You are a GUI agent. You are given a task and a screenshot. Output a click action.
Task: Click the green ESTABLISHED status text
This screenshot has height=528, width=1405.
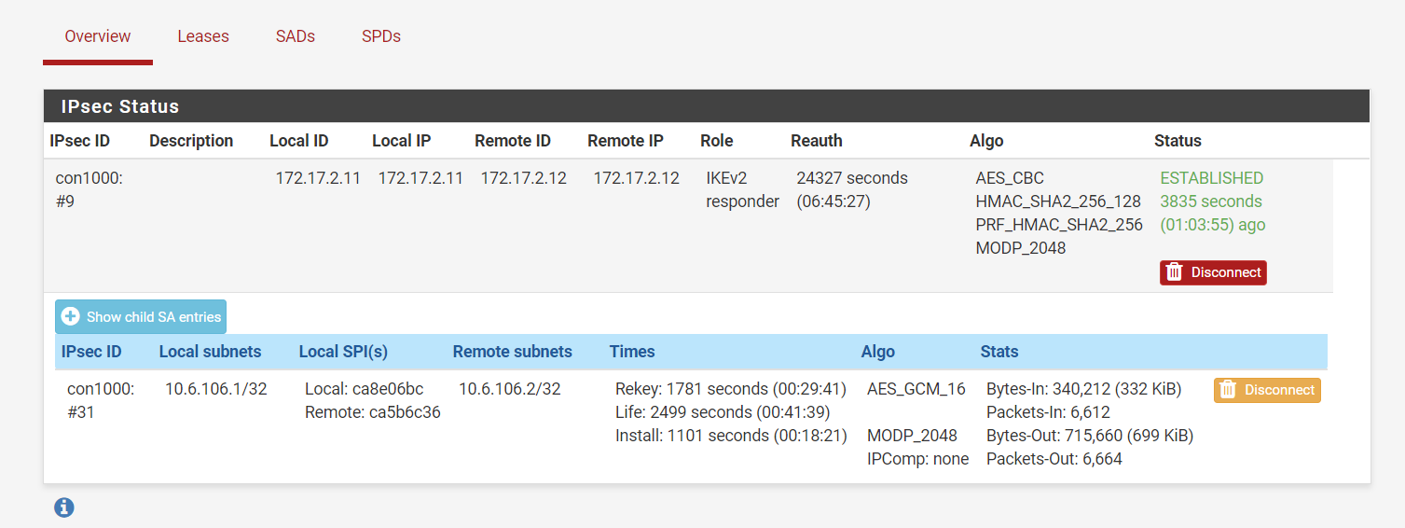(x=1211, y=178)
